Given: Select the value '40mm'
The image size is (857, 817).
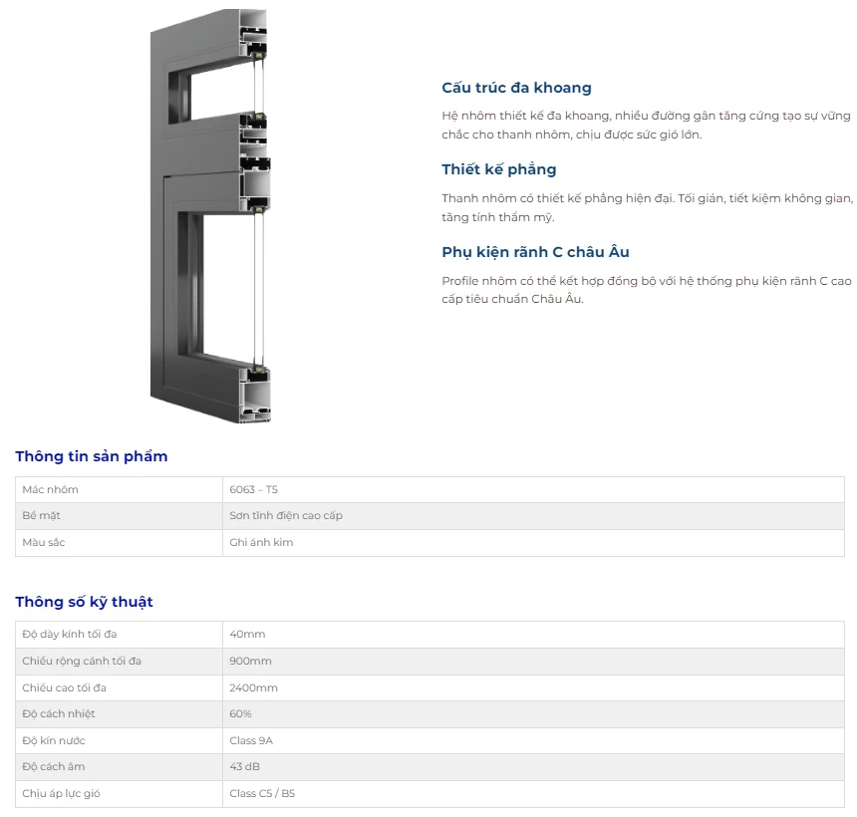Looking at the screenshot, I should [x=247, y=634].
